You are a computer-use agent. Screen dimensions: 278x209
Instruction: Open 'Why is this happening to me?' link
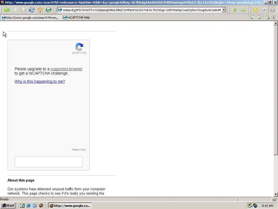pos(40,81)
